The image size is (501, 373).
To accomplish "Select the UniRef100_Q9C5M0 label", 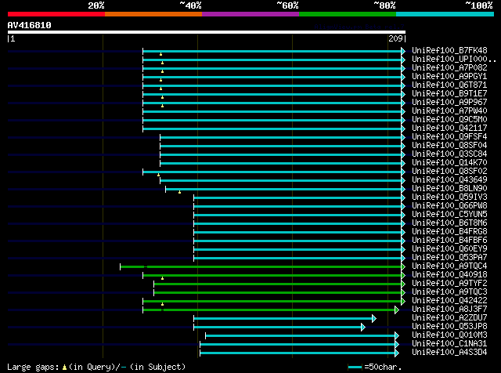I will click(x=449, y=120).
